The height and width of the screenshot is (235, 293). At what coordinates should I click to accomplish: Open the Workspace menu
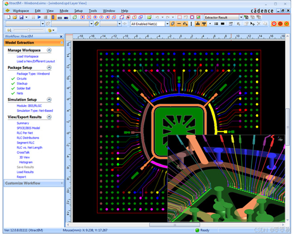pos(21,11)
